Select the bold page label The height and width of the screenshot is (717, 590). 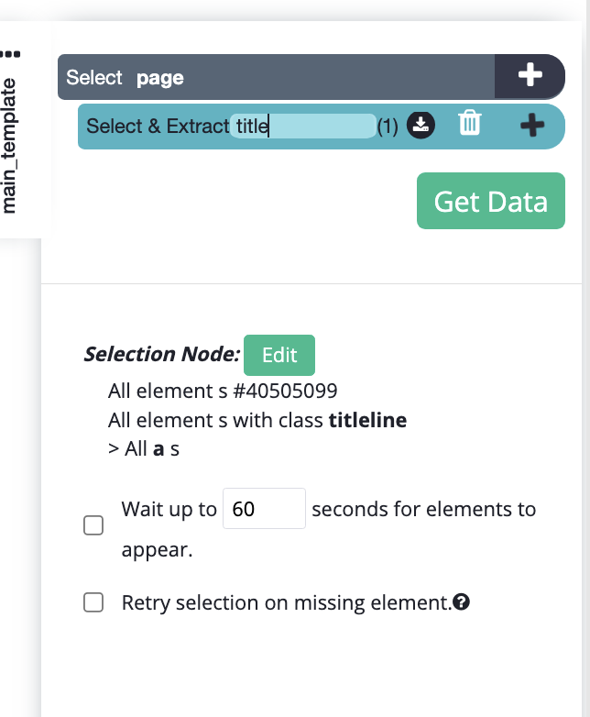(160, 78)
